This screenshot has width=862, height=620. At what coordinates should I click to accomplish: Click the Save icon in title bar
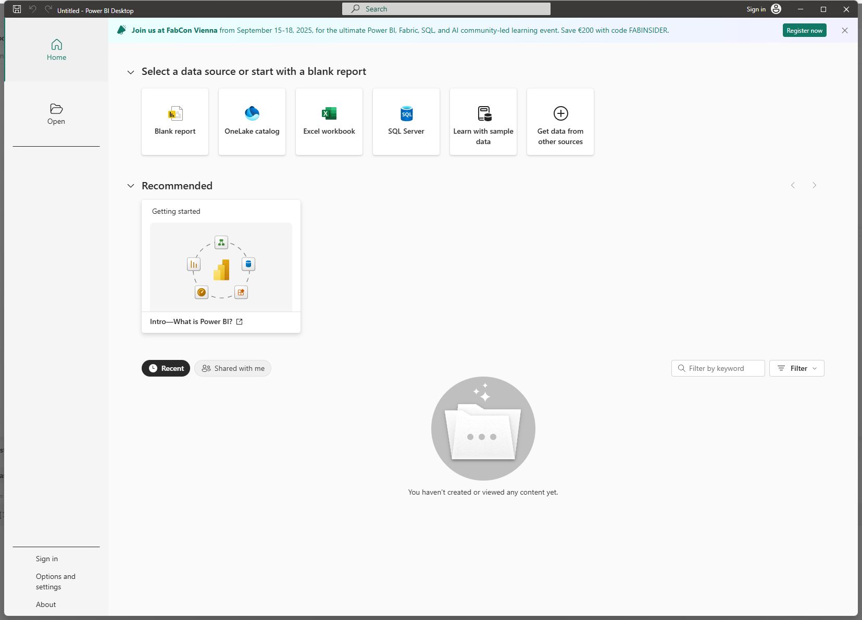[17, 9]
